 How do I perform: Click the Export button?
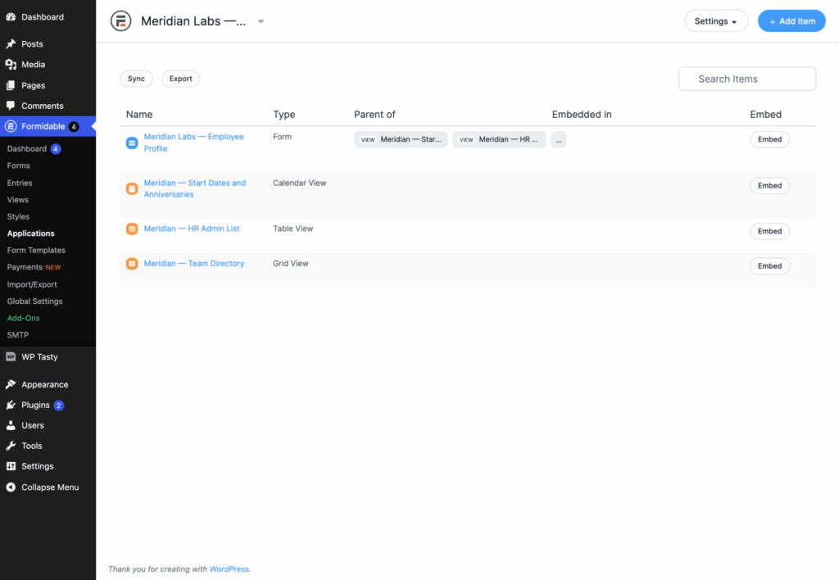[181, 79]
